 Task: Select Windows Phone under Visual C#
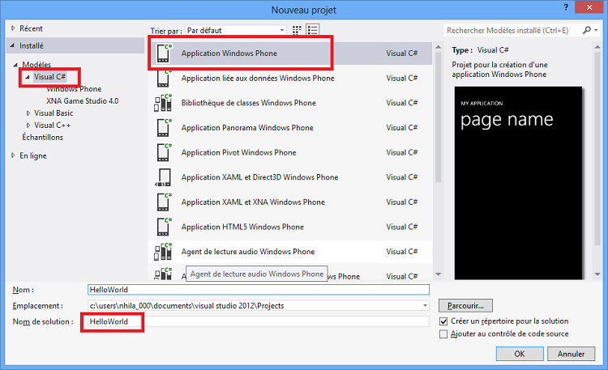point(74,89)
